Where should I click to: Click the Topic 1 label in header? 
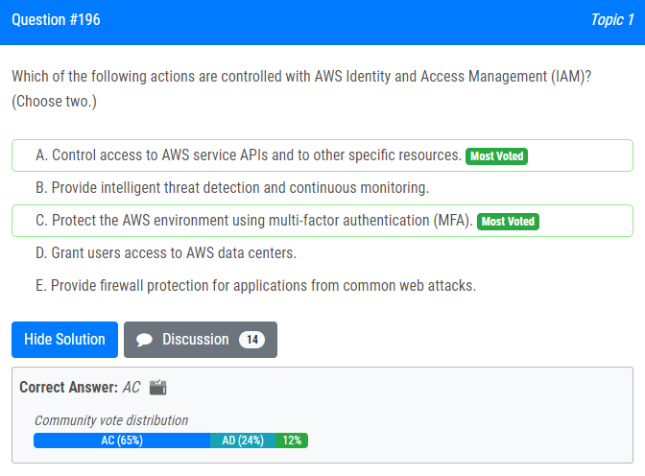[612, 20]
